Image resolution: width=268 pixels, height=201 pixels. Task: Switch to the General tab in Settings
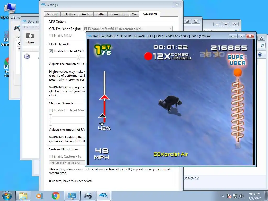tap(52, 14)
